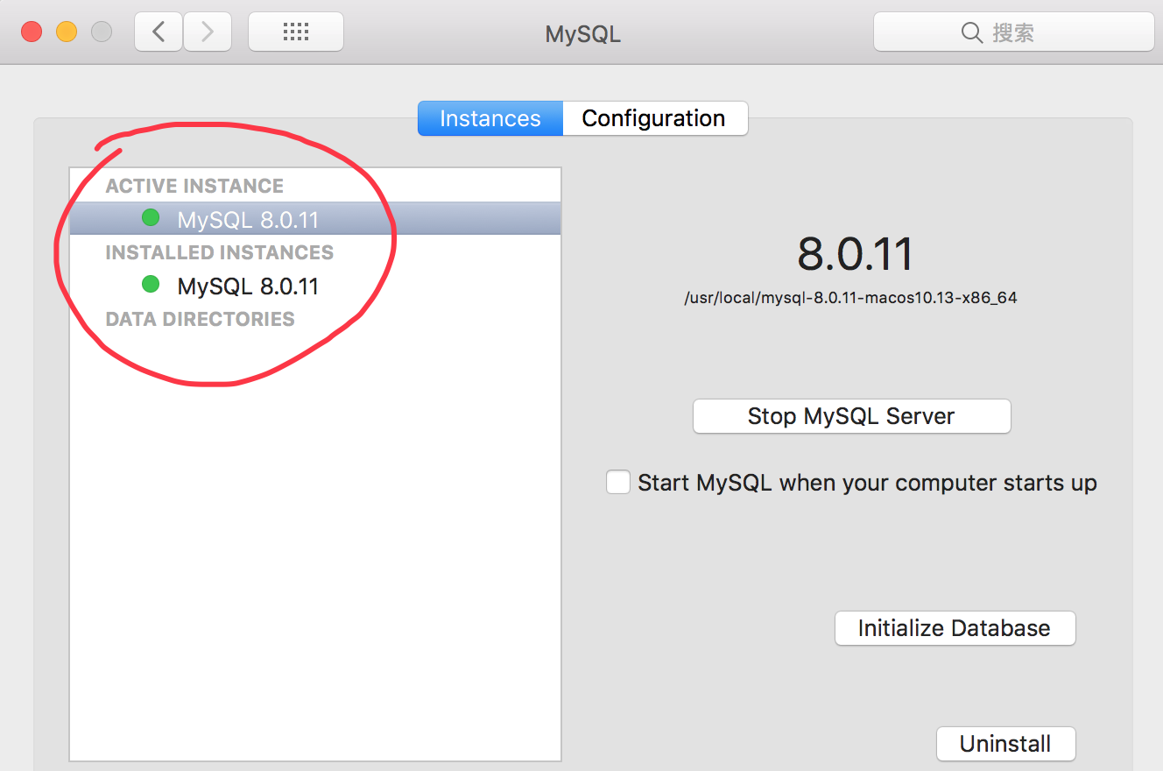Click into the 搜索 search field
Screen dimensions: 1163x771
(x=1013, y=32)
